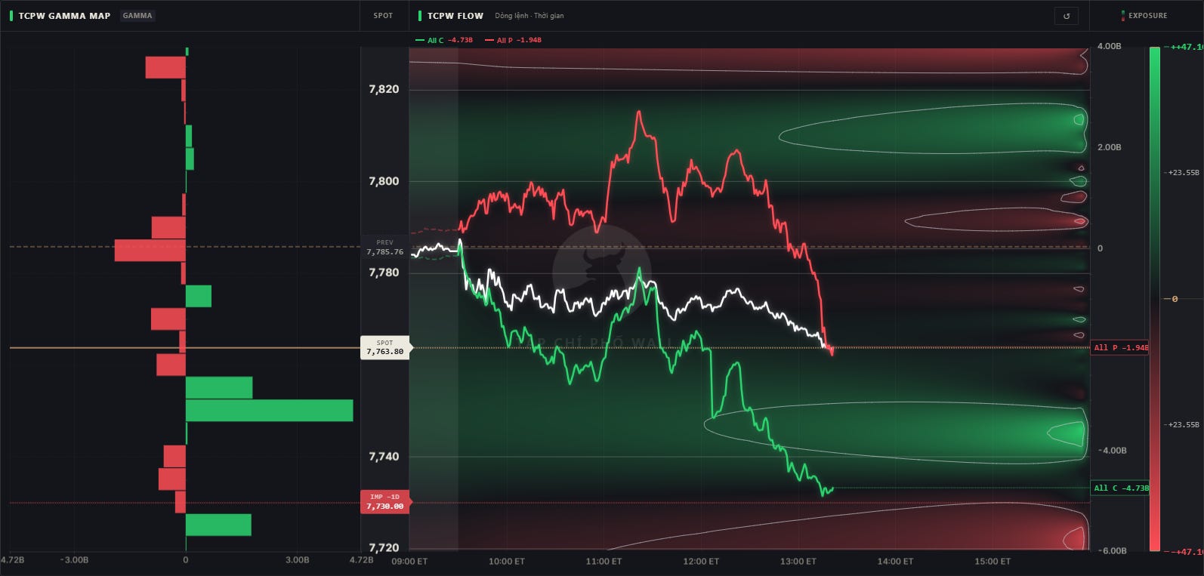Click the PREV 7,785.76 price tag
The image size is (1204, 576).
click(x=385, y=248)
